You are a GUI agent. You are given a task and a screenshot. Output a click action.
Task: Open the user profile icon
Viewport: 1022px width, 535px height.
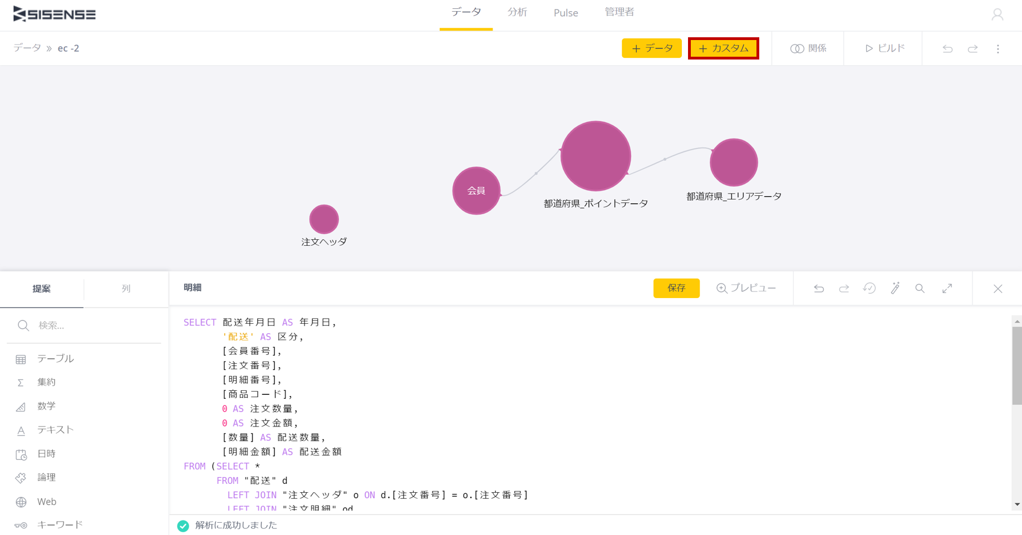(x=997, y=14)
